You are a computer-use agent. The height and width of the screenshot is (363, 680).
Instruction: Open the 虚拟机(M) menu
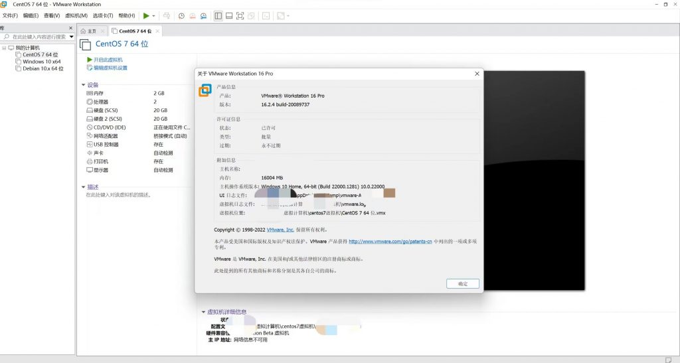pyautogui.click(x=76, y=15)
